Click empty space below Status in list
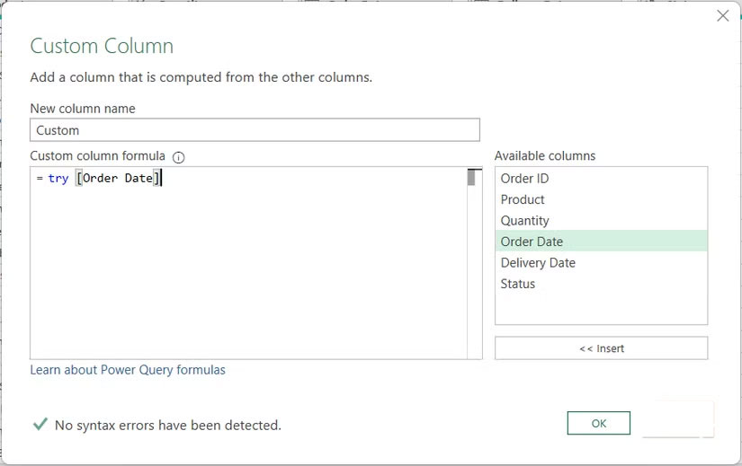Screen dimensions: 742x466 coord(601,309)
